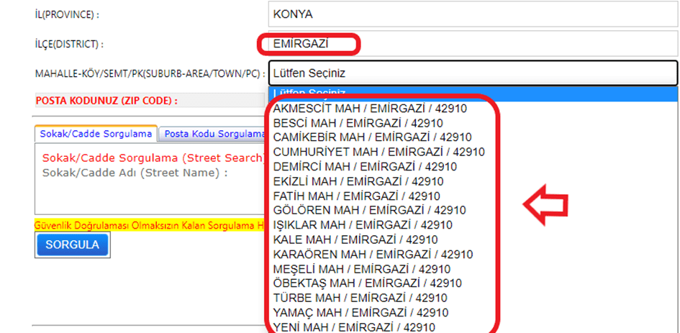The width and height of the screenshot is (680, 333).
Task: Click the SORGULA button
Action: pos(72,245)
